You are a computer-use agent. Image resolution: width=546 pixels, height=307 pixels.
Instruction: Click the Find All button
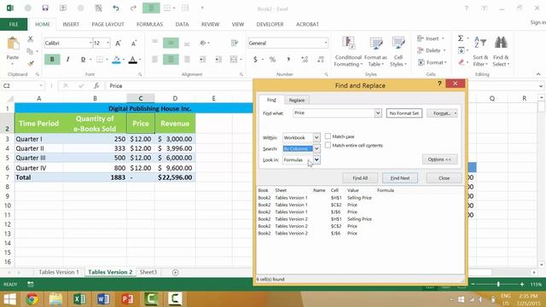(x=360, y=178)
